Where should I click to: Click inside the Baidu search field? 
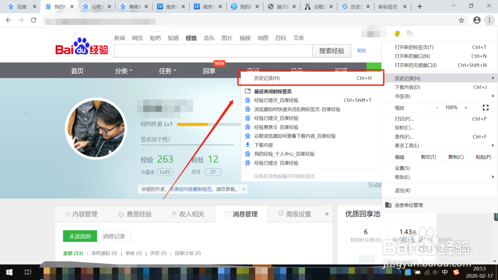click(x=214, y=51)
